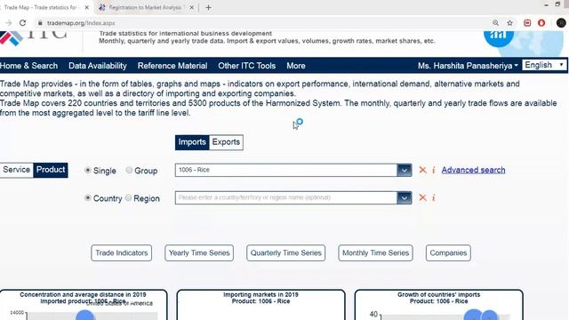Click the Quarterly Time Series button
Screen dimensions: 569x320
[x=286, y=252]
